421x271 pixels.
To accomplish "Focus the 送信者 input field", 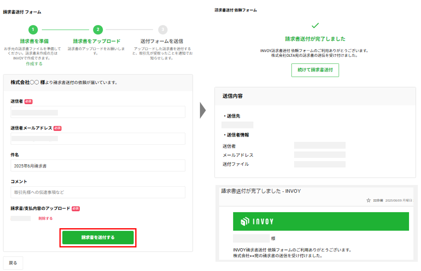I will (98, 112).
